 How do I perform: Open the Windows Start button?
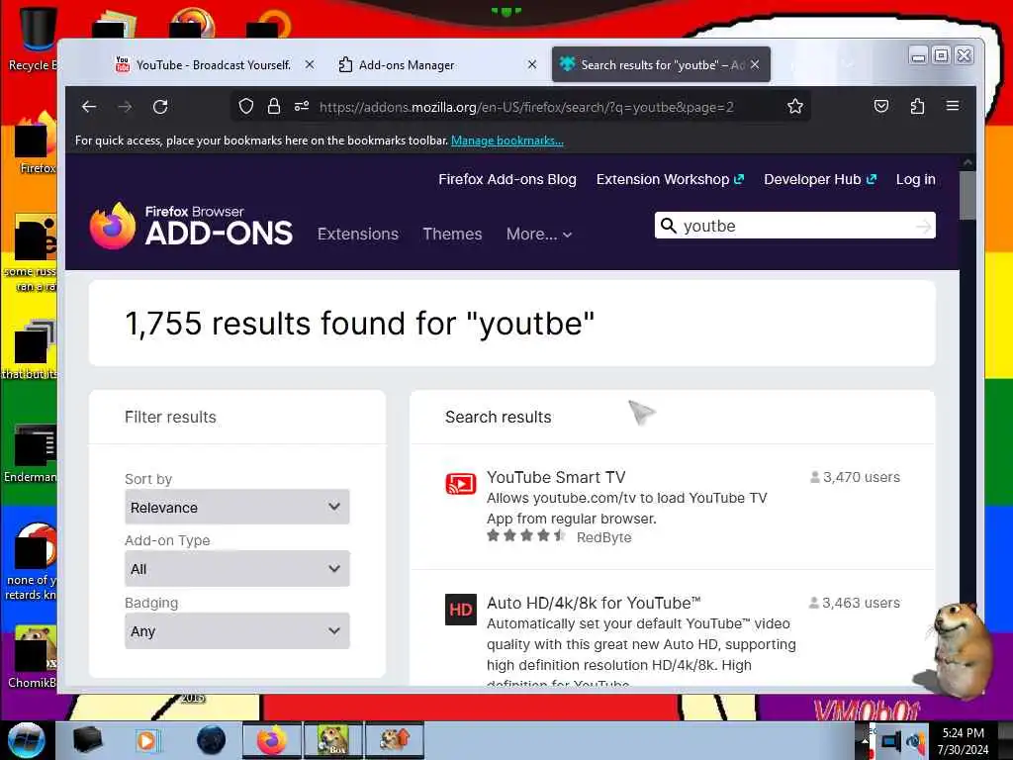tap(27, 740)
